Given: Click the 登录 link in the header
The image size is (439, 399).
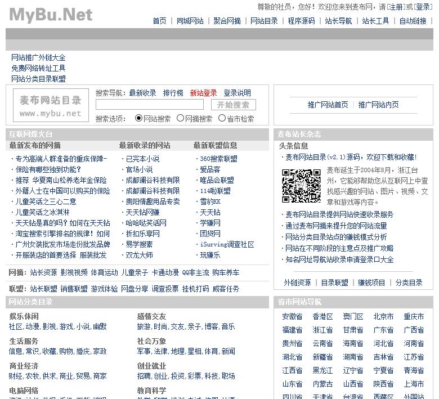Looking at the screenshot, I should [422, 7].
